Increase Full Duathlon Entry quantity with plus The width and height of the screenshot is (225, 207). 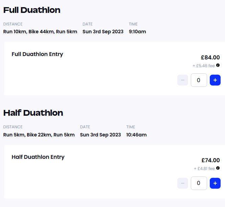tap(215, 80)
